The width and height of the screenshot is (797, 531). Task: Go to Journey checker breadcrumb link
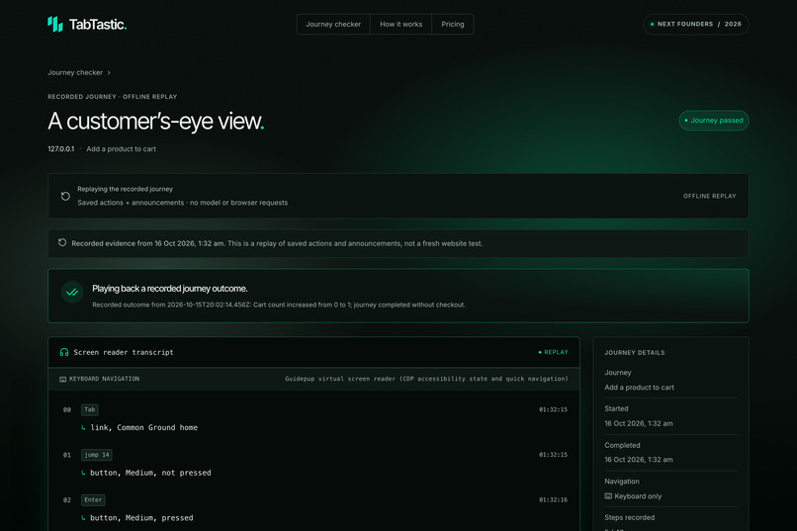75,72
